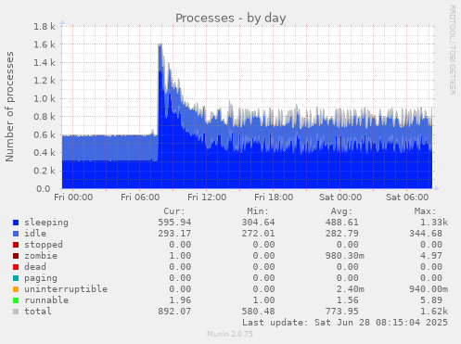Image resolution: width=461 pixels, height=344 pixels.
Task: Click sleeping maximum value 1.33k
Action: 434,223
